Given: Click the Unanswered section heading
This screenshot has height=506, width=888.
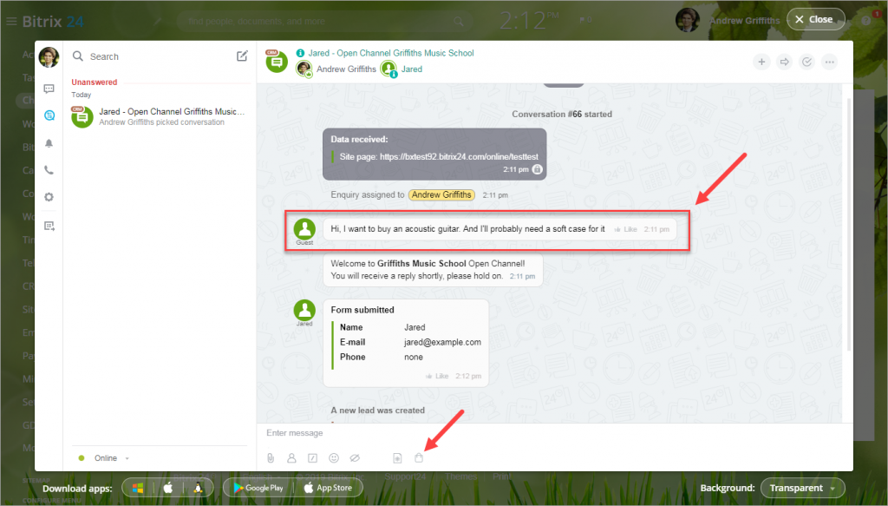Looking at the screenshot, I should 94,82.
